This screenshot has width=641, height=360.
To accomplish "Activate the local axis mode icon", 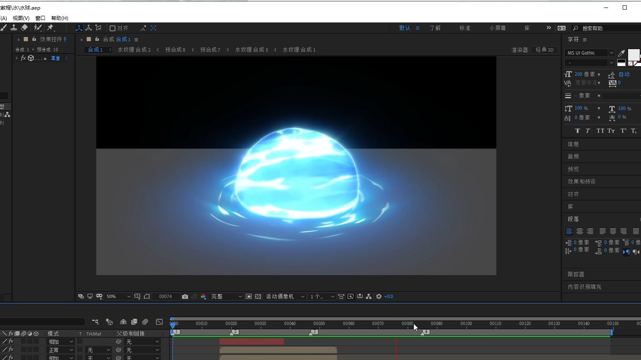I will coord(79,28).
